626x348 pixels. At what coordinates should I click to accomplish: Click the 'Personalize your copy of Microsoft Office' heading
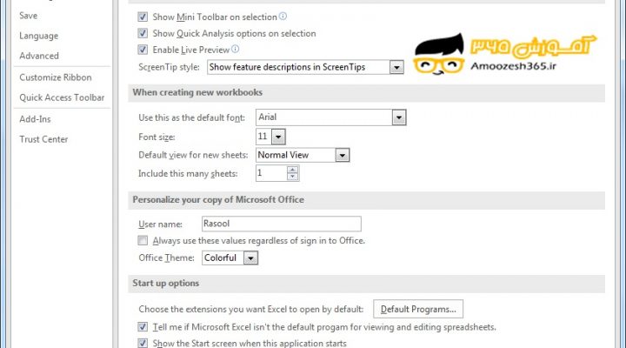pyautogui.click(x=218, y=200)
